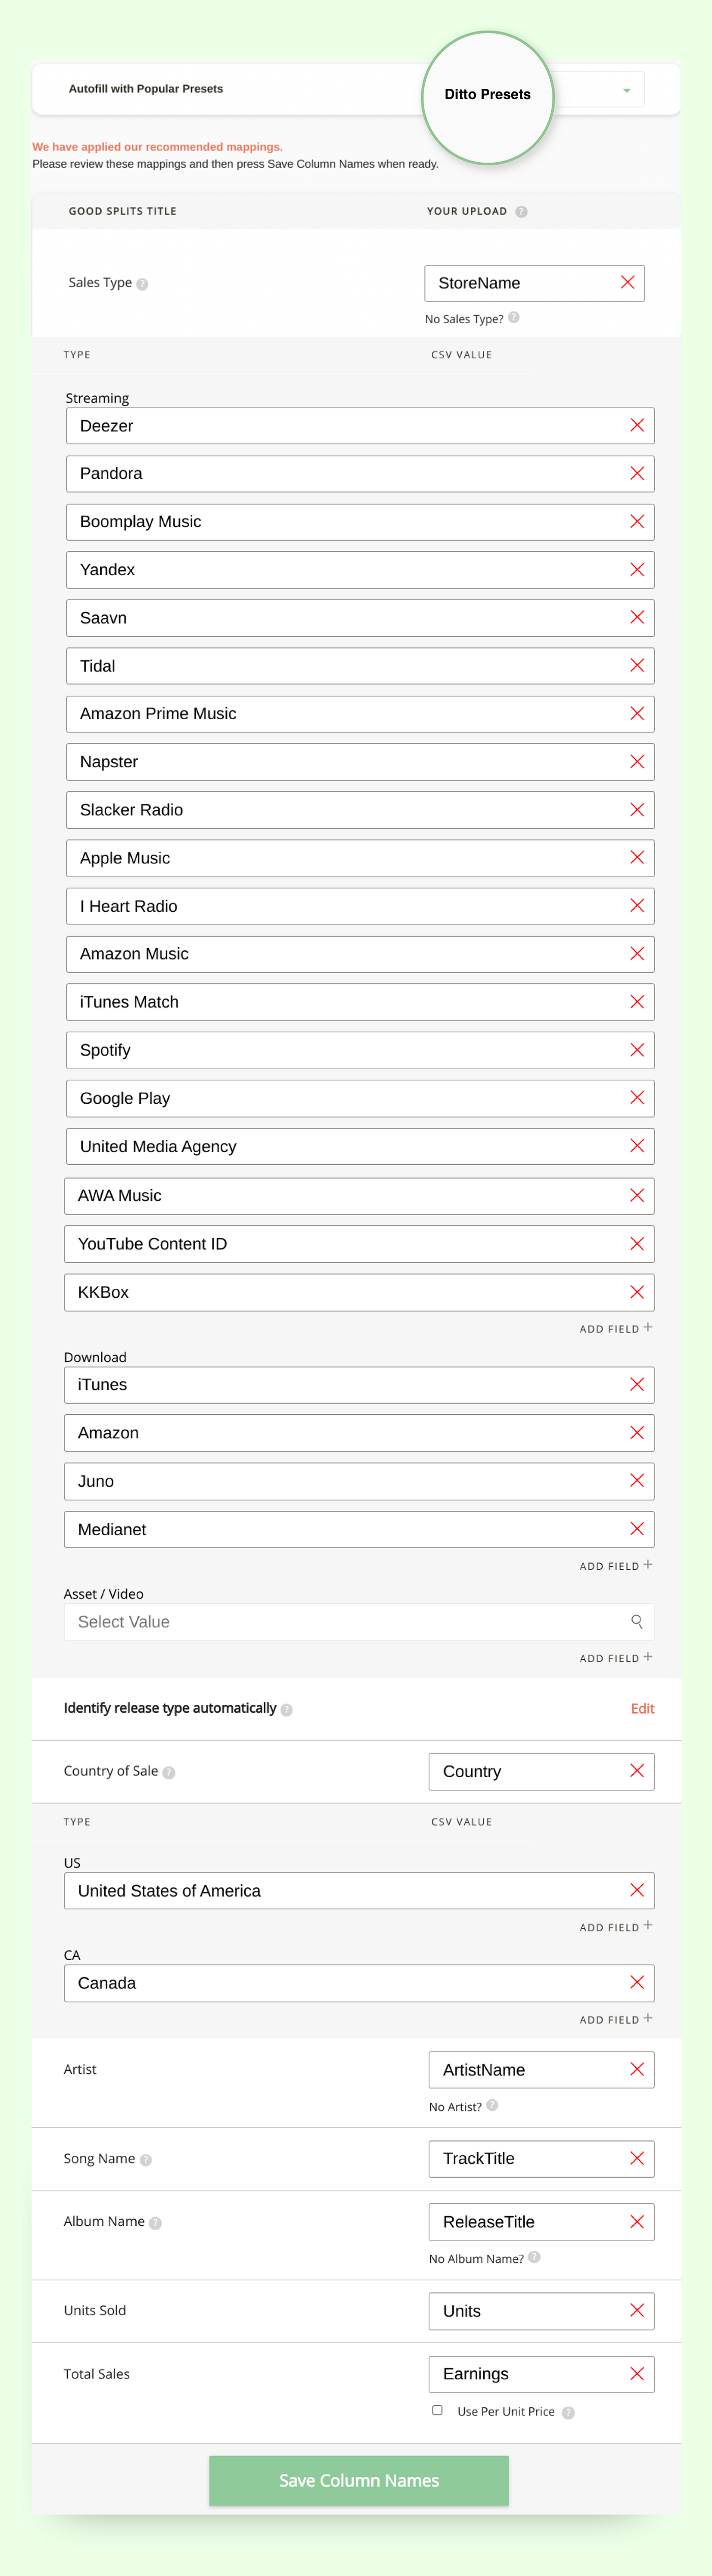712x2576 pixels.
Task: Add a field under the CA country
Action: 616,2019
